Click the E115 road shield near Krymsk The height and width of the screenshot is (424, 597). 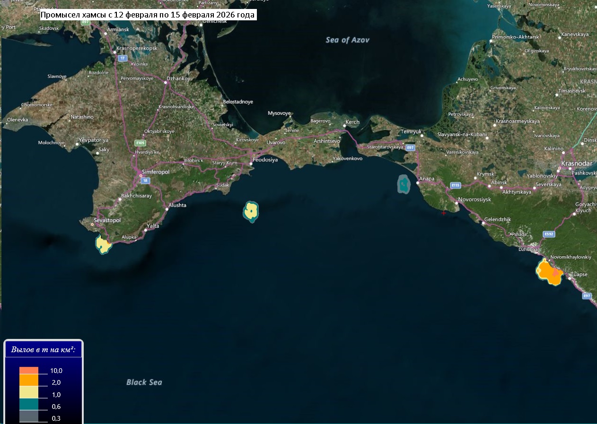click(x=456, y=185)
